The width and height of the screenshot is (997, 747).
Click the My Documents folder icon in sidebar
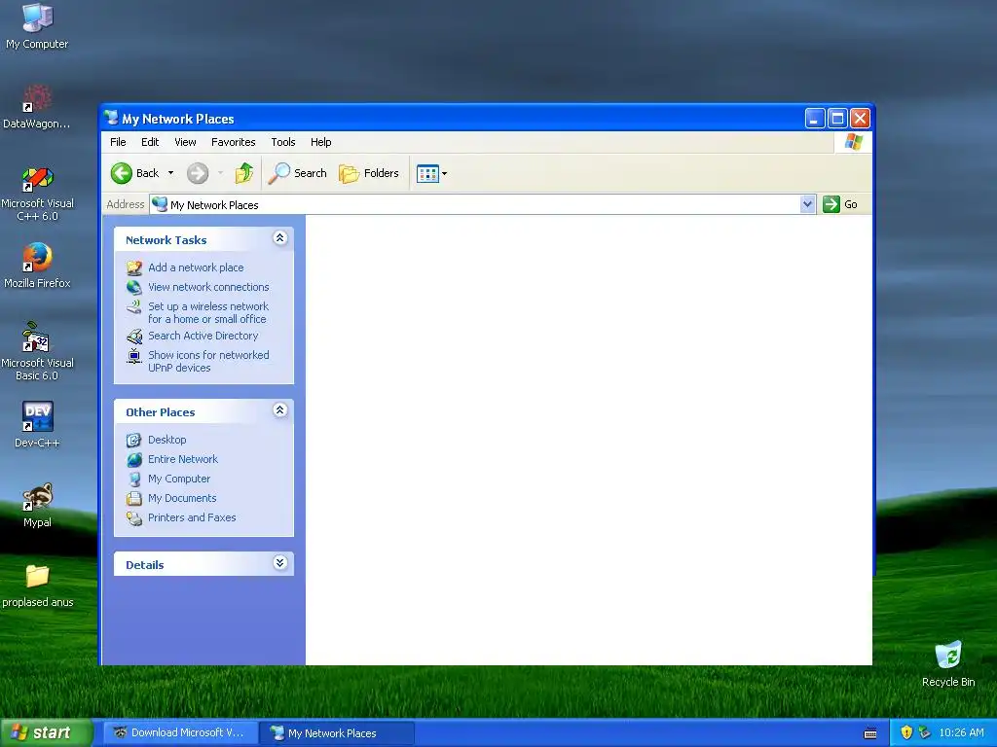pyautogui.click(x=134, y=499)
